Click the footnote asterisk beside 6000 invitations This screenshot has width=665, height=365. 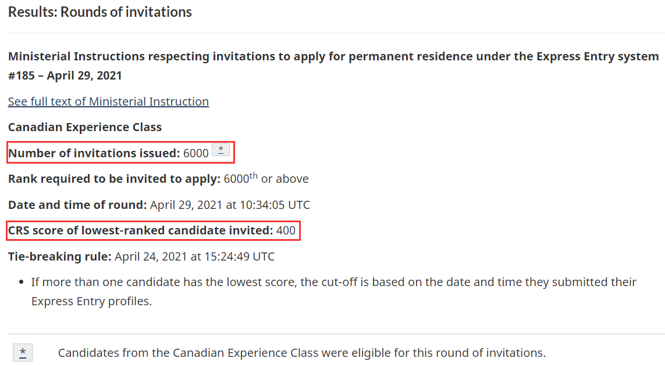pyautogui.click(x=221, y=151)
